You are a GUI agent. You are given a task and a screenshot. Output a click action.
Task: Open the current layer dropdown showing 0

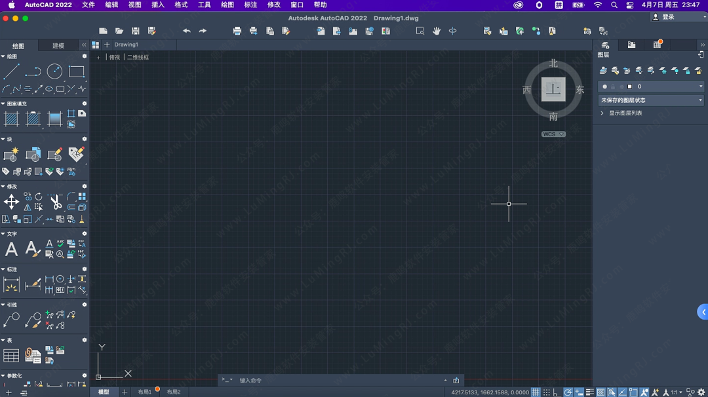(x=651, y=86)
